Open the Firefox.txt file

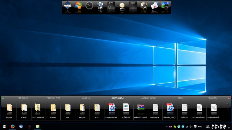coord(184,111)
